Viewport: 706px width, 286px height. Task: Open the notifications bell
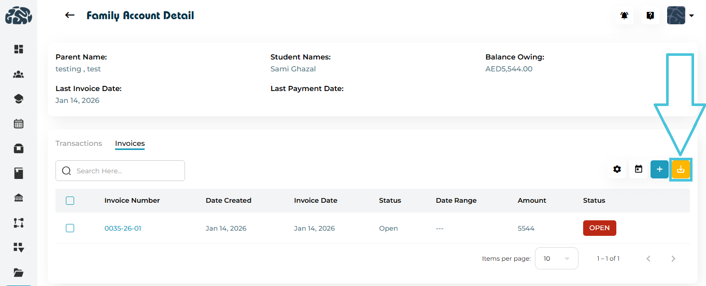pyautogui.click(x=624, y=16)
